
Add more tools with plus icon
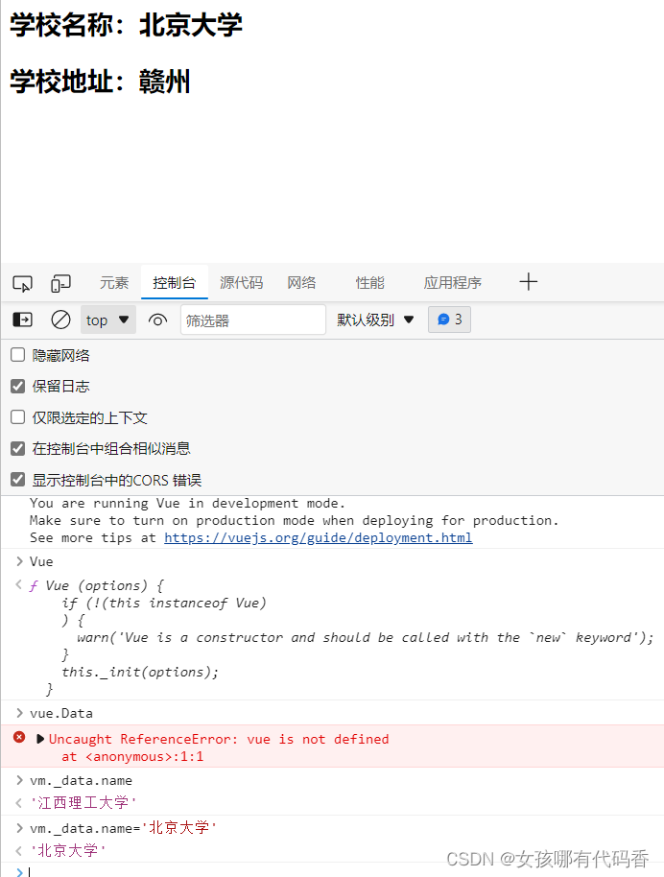tap(528, 282)
